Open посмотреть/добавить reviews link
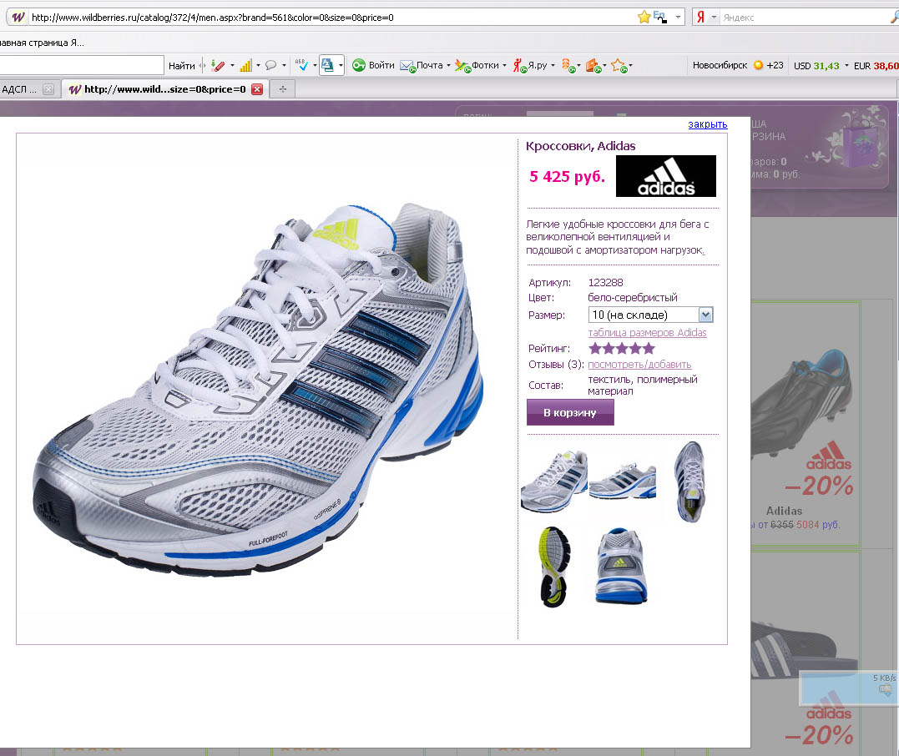 639,365
